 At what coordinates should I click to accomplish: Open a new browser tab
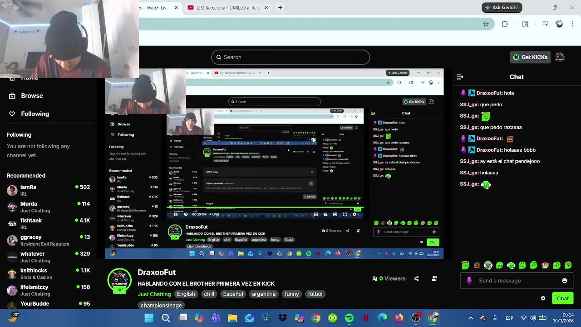point(280,8)
